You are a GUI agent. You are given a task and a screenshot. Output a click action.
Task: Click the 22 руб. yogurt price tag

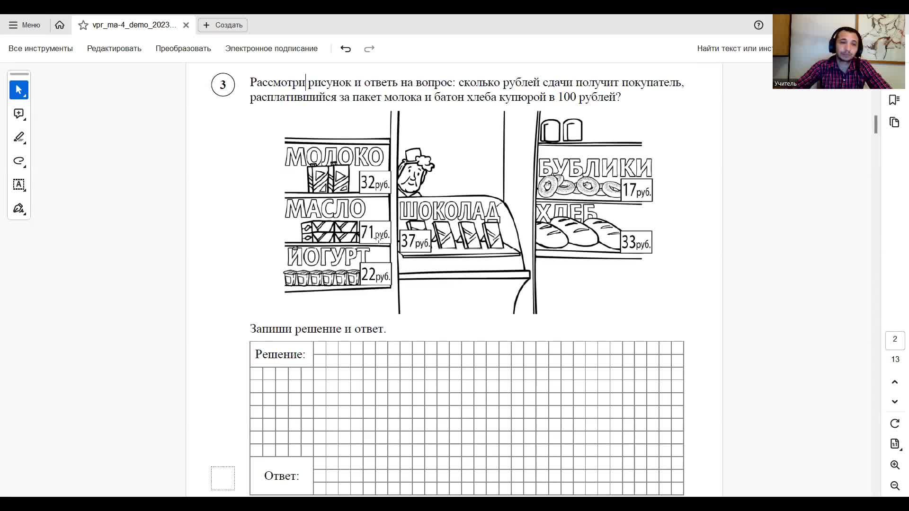pos(375,274)
